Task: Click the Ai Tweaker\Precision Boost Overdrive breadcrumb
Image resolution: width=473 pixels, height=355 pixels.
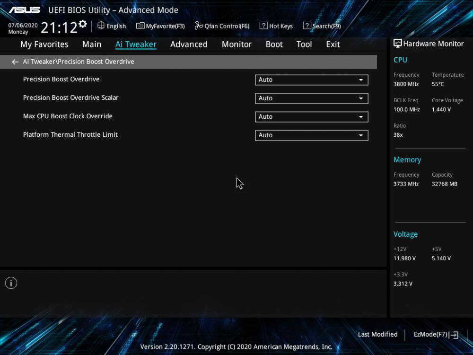Action: tap(79, 62)
